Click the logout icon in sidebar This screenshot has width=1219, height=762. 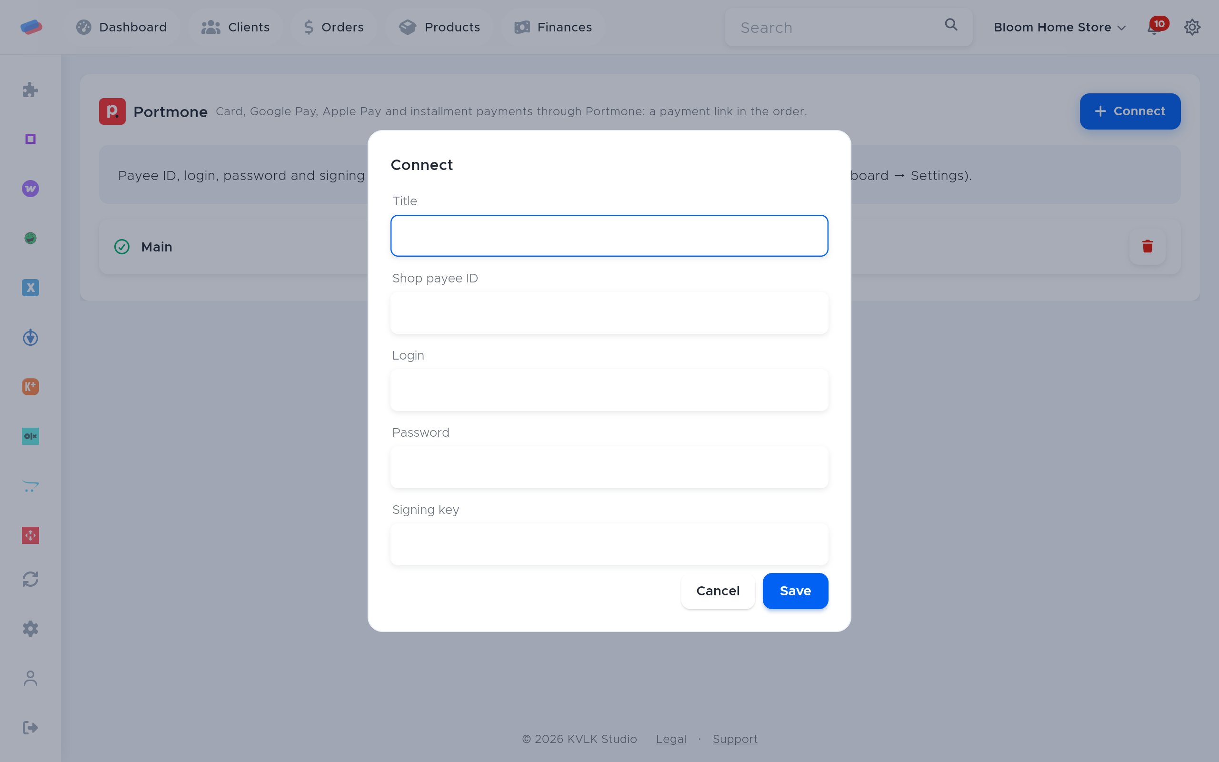click(30, 727)
